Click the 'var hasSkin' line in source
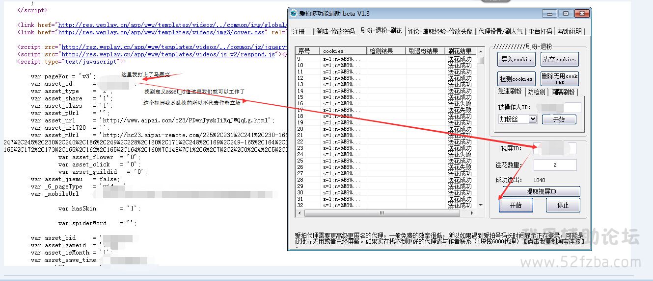This screenshot has height=281, width=653. pyautogui.click(x=99, y=209)
